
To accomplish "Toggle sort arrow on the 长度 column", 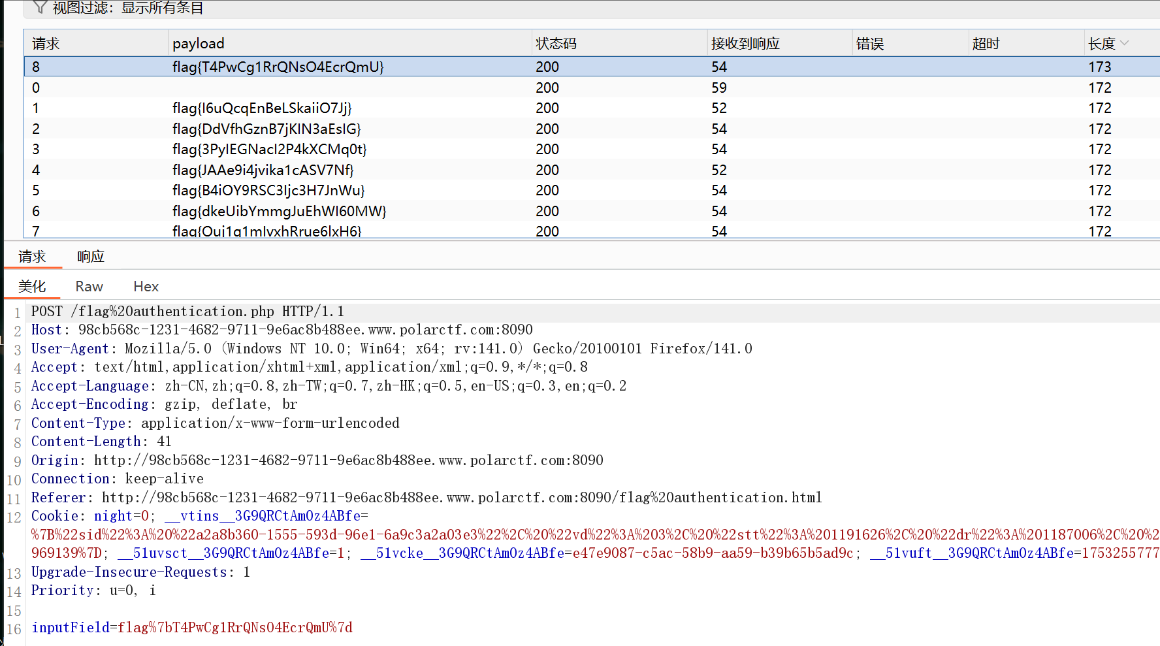I will pos(1124,43).
